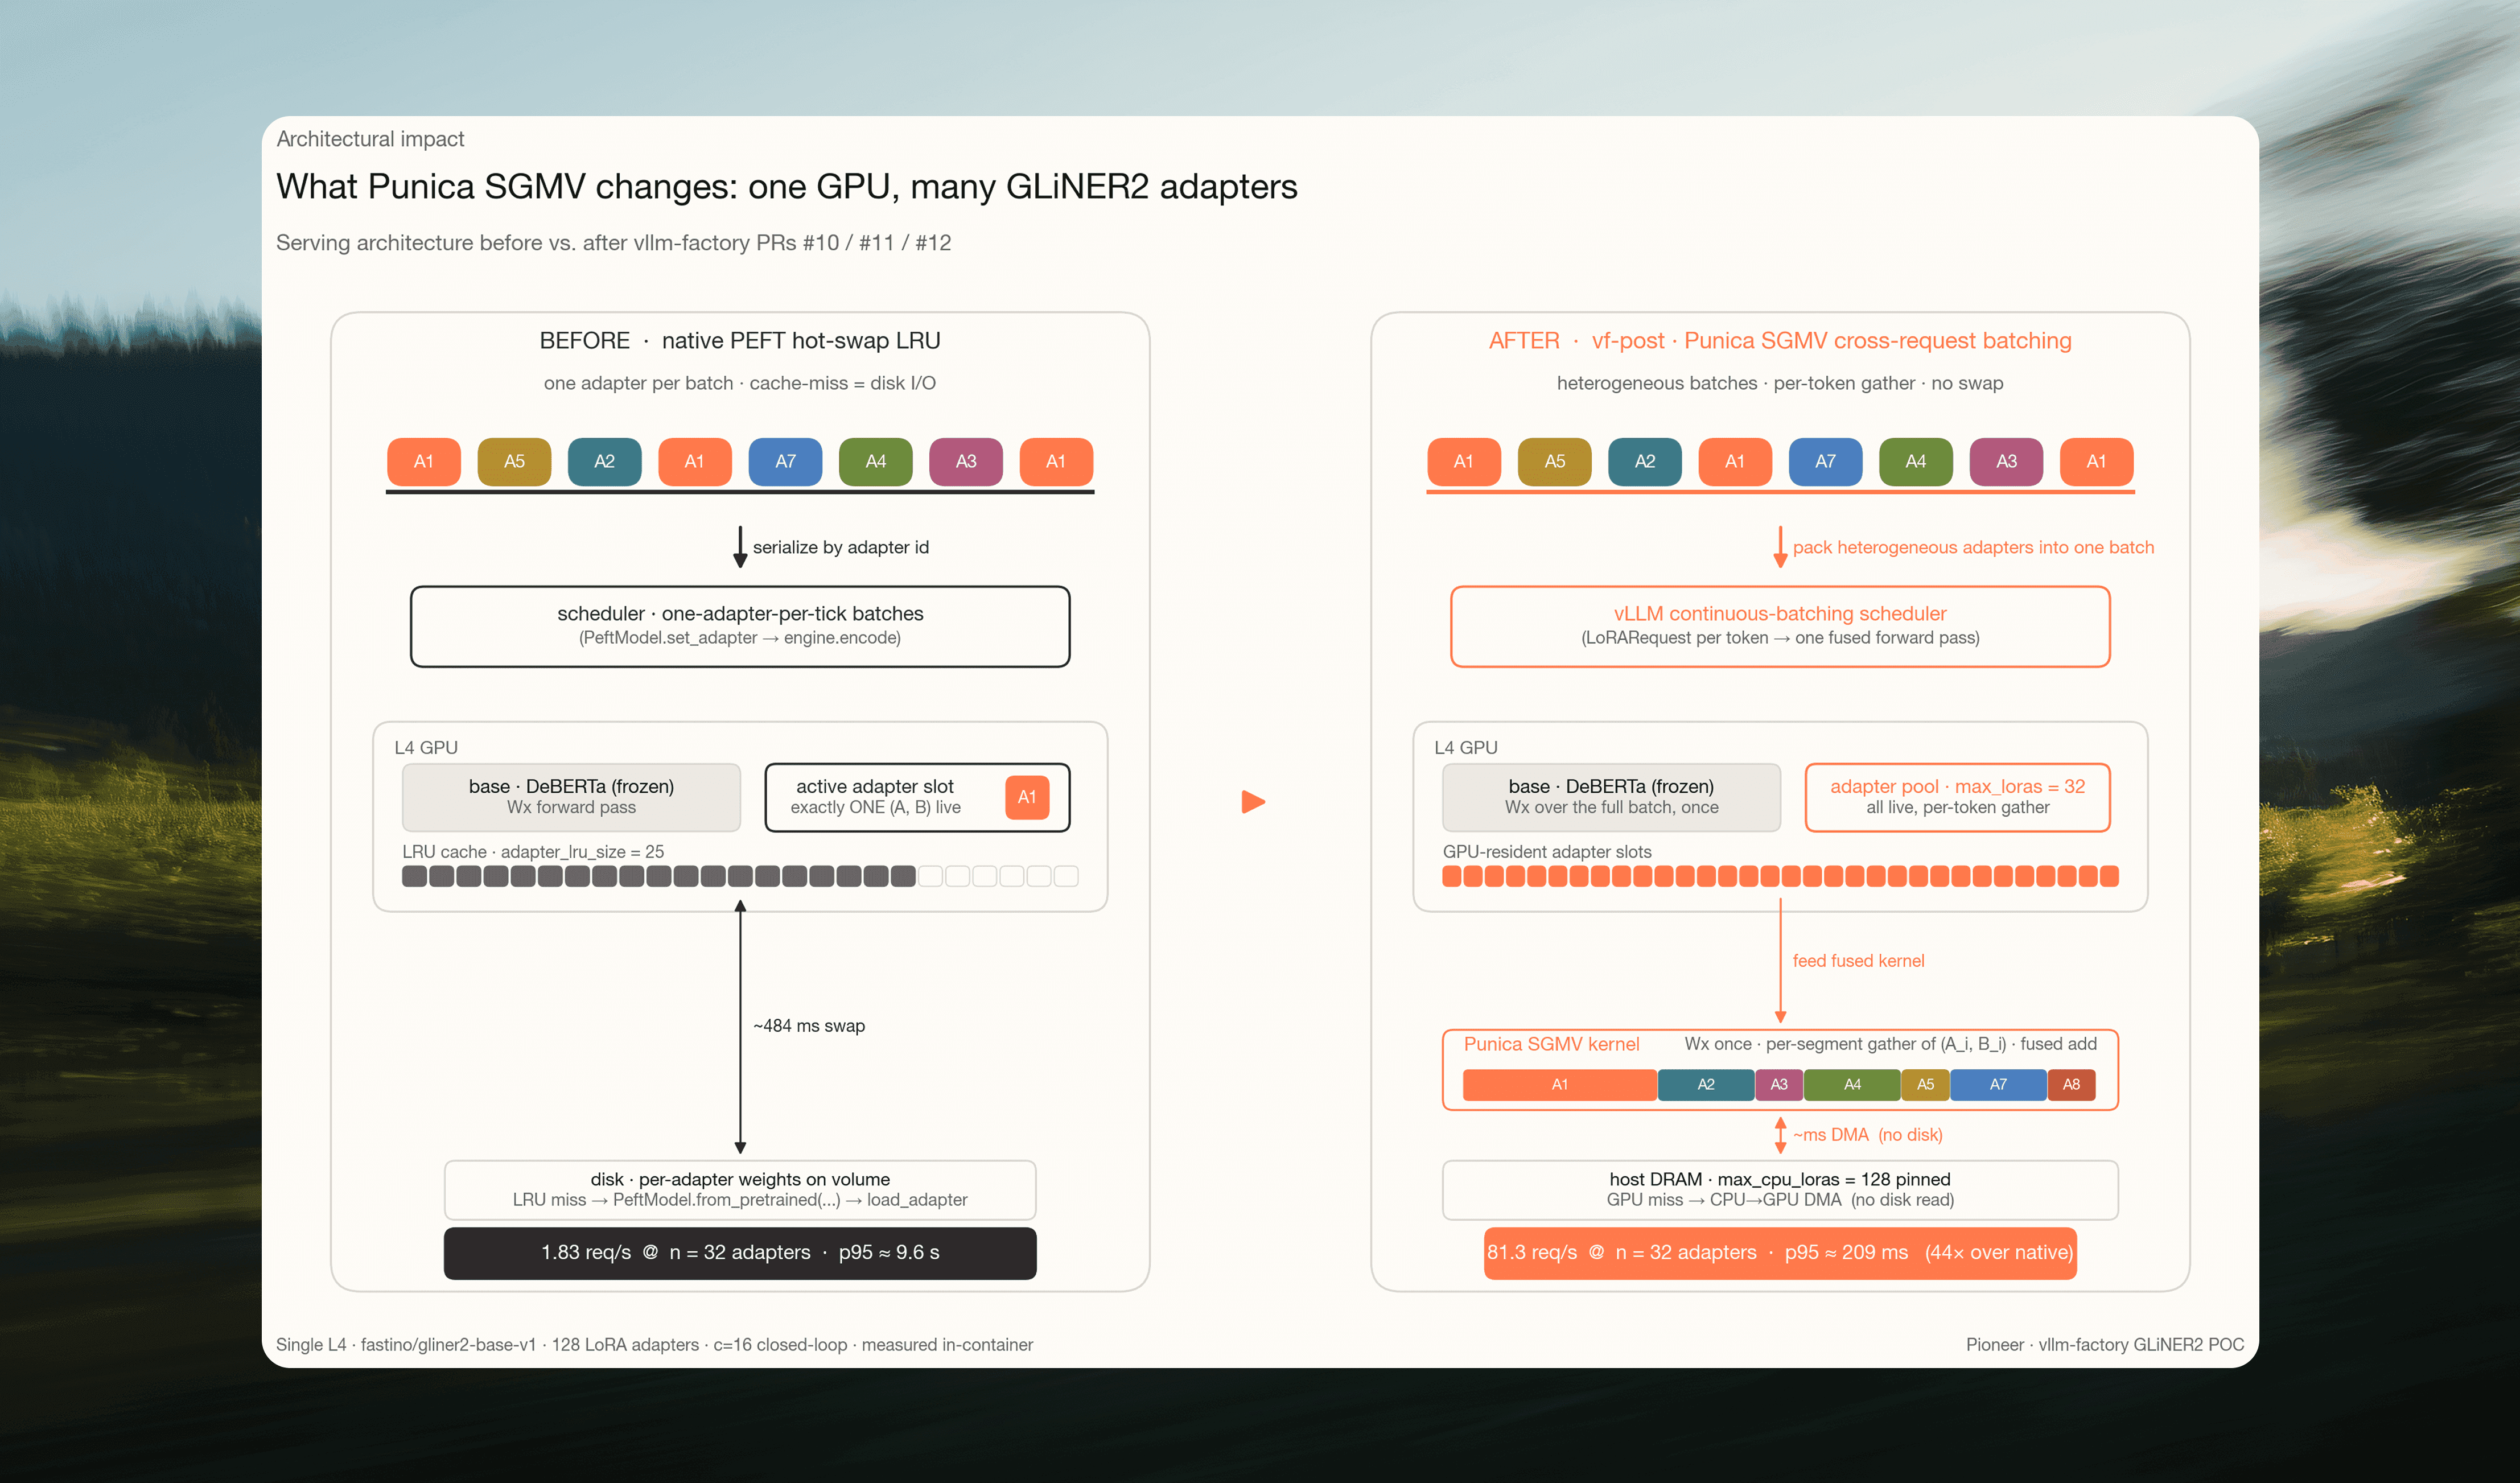Click the A7 chip in the BEFORE request queue
2520x1483 pixels.
(785, 461)
